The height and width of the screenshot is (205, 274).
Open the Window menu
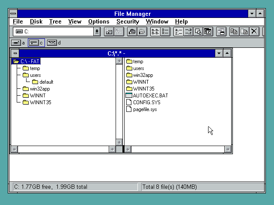[157, 22]
